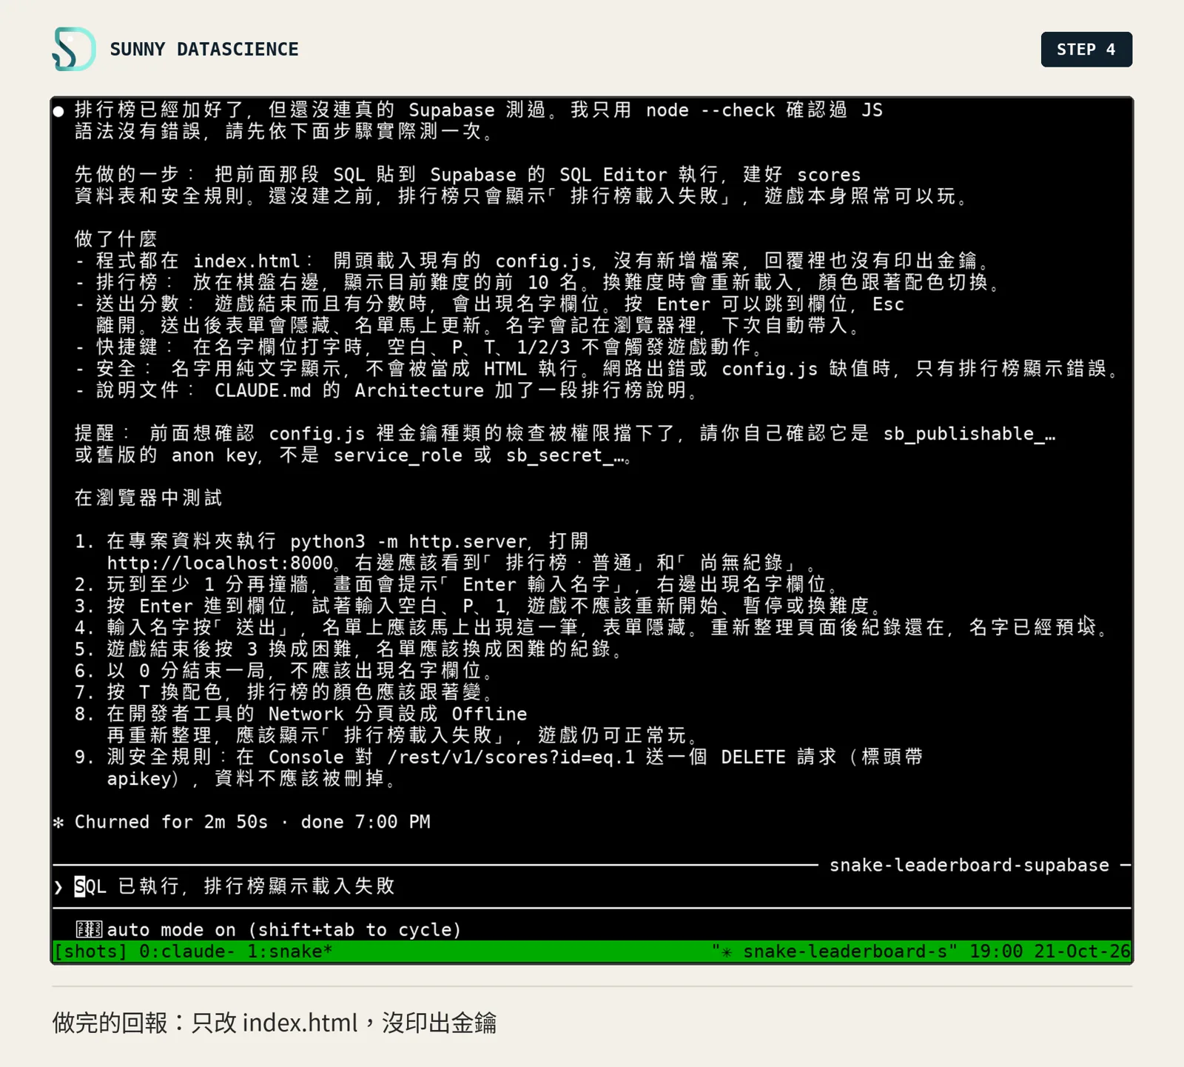Click the STEP 4 badge
Screen dimensions: 1184x1067
1086,50
